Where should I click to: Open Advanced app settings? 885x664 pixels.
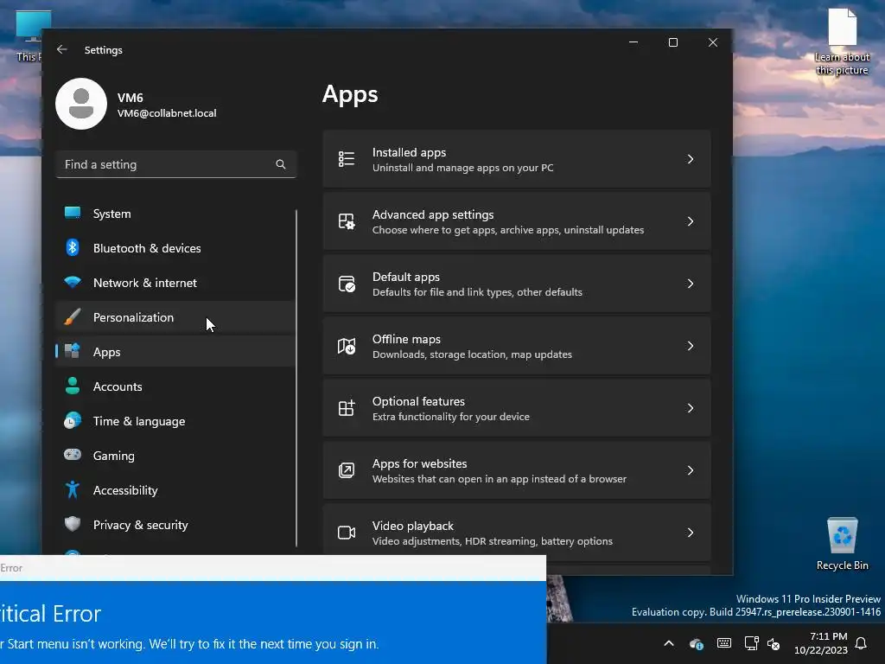(517, 221)
